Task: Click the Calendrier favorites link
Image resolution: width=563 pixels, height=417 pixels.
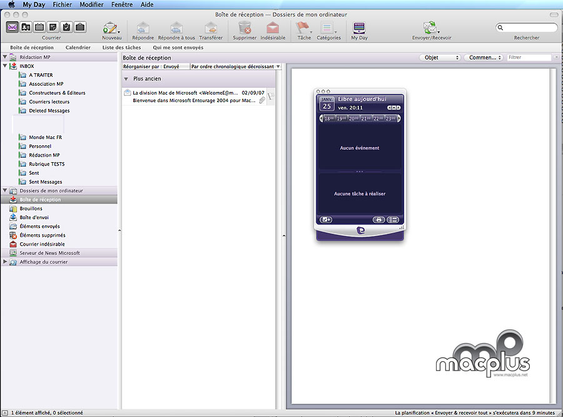Action: [x=78, y=48]
